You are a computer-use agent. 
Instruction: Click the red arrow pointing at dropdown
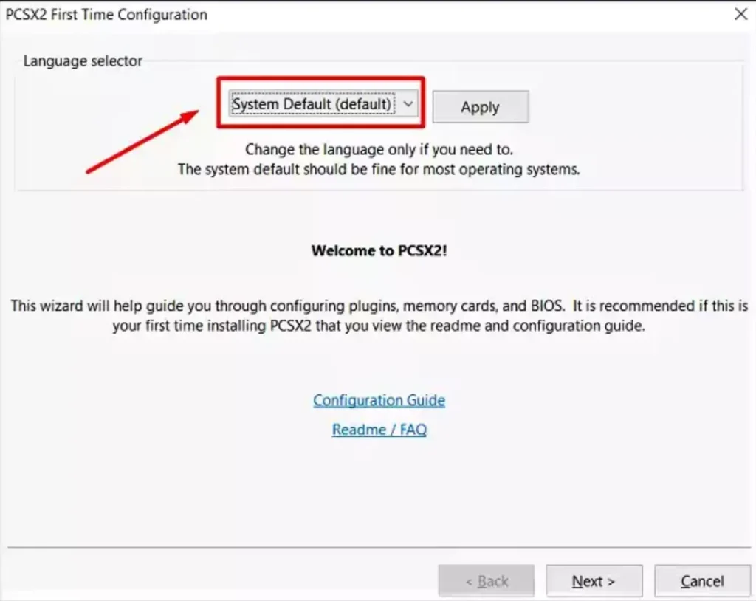click(x=140, y=142)
